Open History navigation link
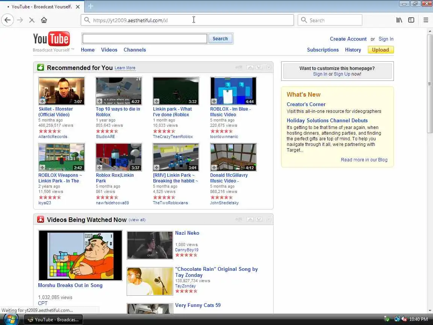 353,50
